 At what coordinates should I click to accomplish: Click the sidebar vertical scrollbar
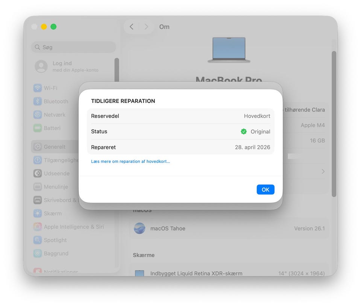tap(117, 70)
